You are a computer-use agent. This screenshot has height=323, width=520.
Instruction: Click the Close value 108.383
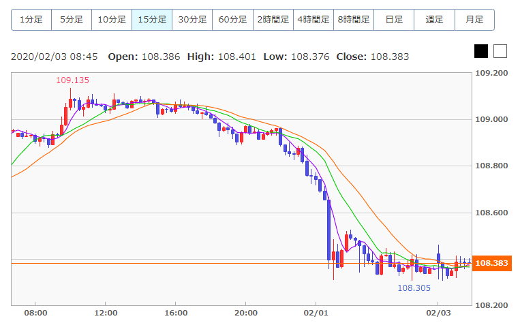(x=390, y=57)
